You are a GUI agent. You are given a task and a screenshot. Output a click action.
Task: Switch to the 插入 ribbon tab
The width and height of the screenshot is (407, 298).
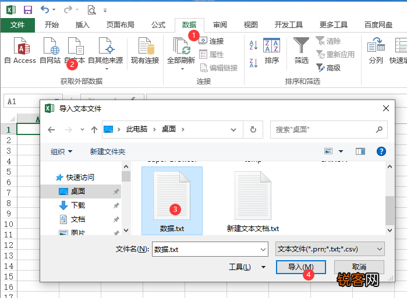coord(83,25)
